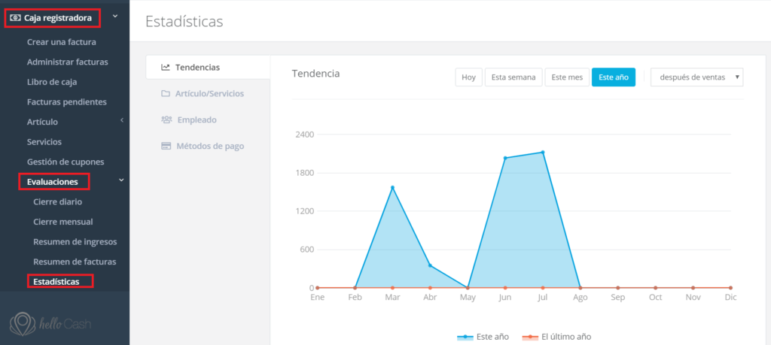Open the Servicios menu item

coord(44,142)
